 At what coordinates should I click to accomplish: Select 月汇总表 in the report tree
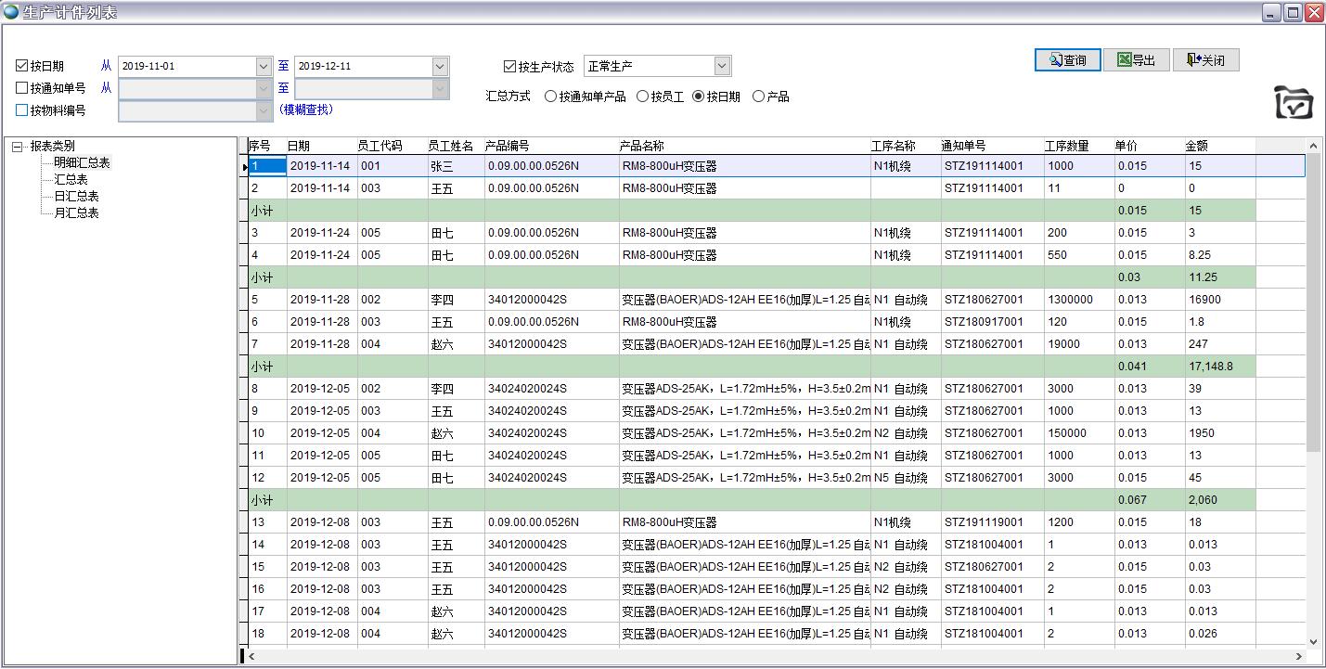[x=76, y=212]
